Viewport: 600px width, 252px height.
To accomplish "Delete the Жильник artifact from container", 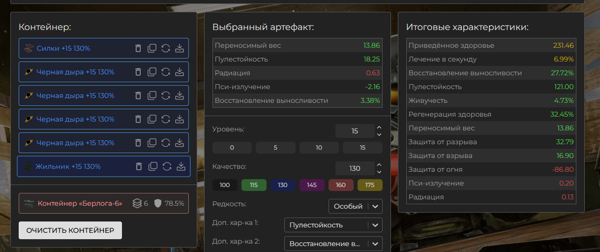I will click(x=139, y=166).
